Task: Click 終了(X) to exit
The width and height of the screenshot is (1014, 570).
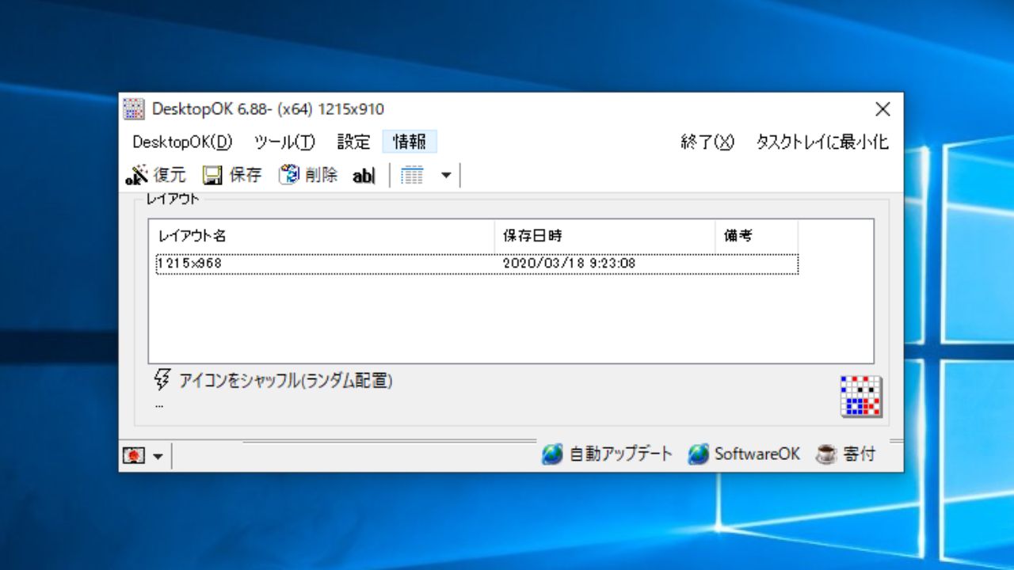Action: pyautogui.click(x=707, y=142)
